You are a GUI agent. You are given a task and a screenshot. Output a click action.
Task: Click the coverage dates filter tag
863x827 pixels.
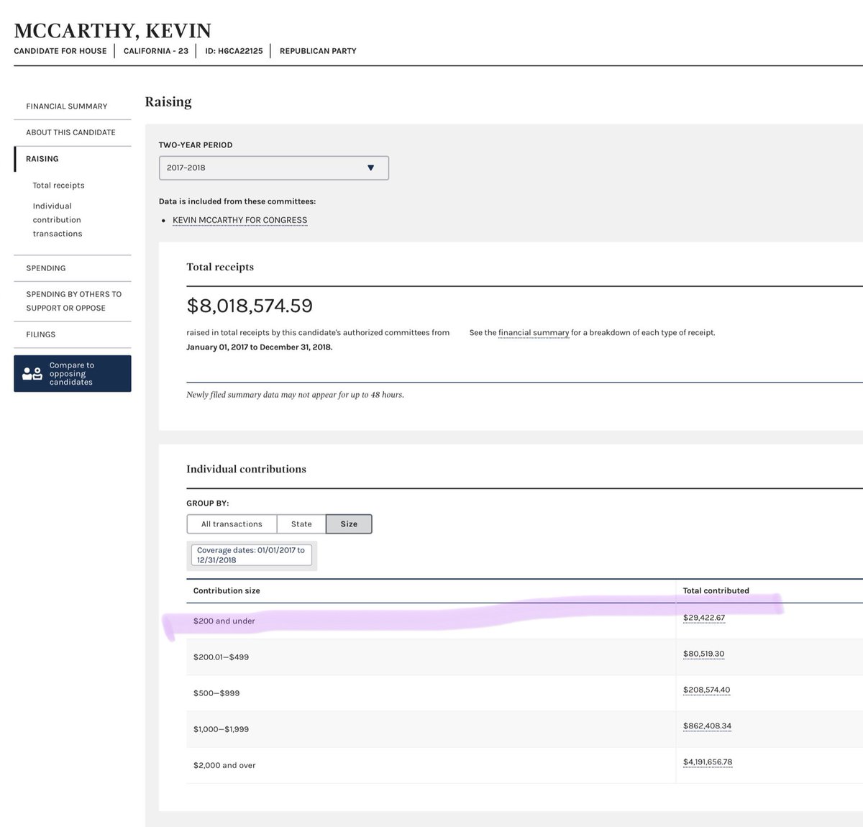point(251,554)
